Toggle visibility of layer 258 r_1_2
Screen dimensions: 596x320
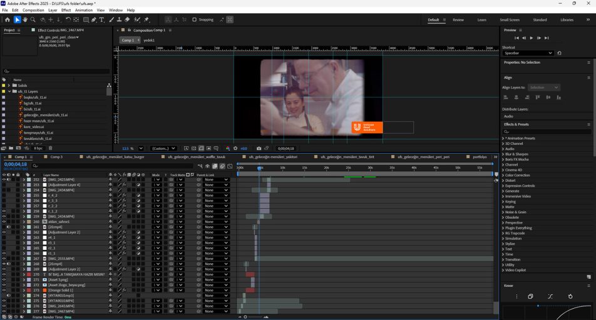click(4, 211)
